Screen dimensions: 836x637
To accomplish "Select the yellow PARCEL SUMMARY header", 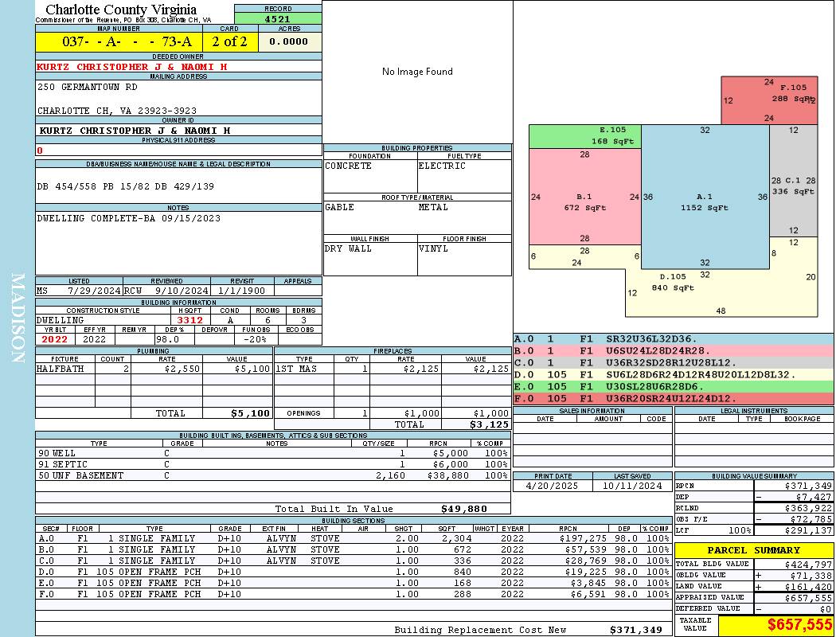I will pos(754,550).
